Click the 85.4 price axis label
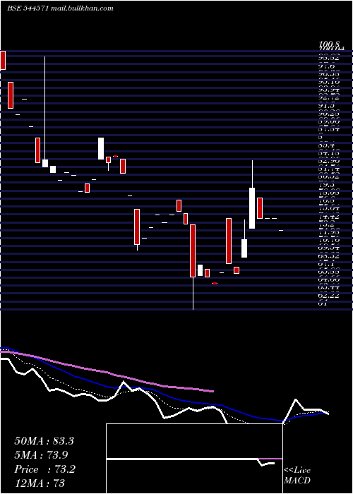 pos(326,146)
